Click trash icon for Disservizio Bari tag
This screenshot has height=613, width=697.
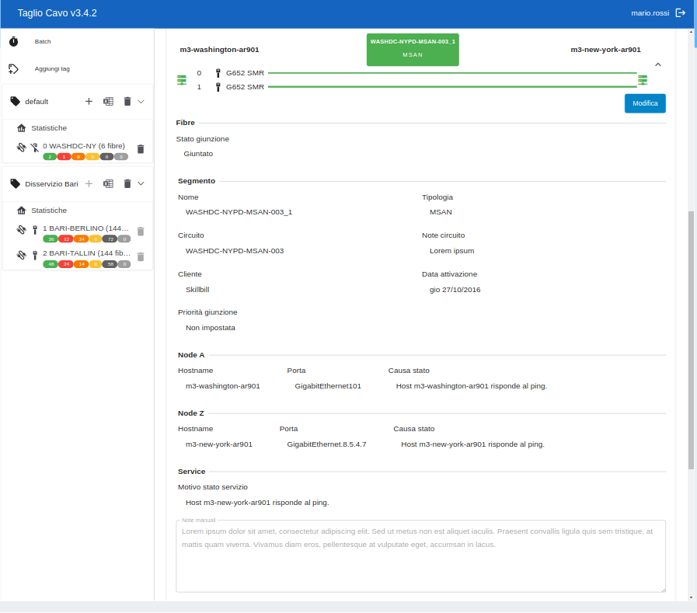click(127, 184)
